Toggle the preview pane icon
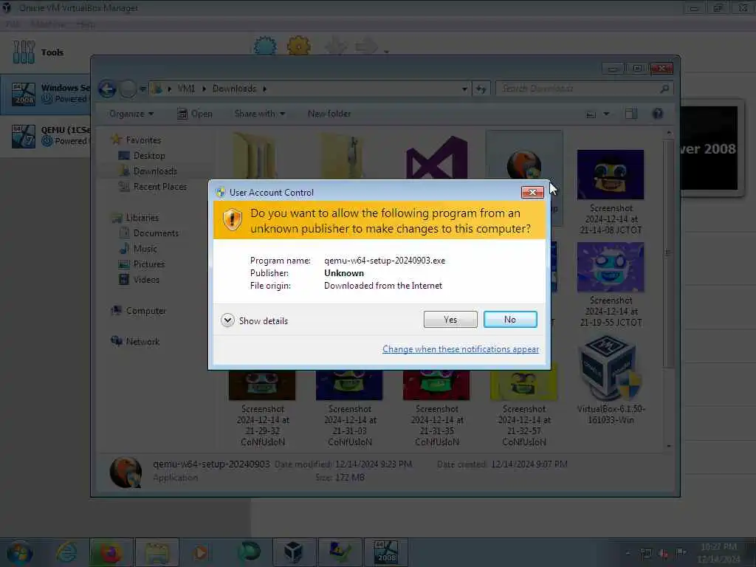Viewport: 756px width, 567px height. (x=631, y=114)
